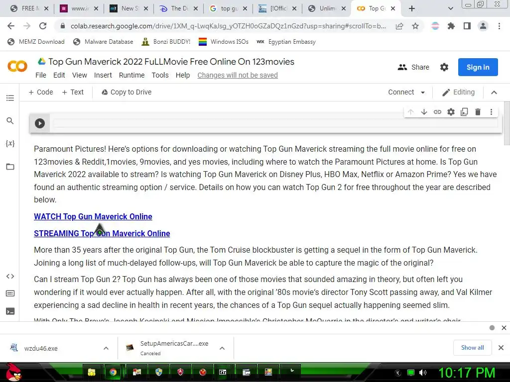Click the notebook vertical scrollbar
Viewport: 510px width, 382px height.
point(507,123)
